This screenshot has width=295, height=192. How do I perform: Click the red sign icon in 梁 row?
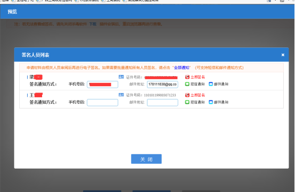[187, 77]
